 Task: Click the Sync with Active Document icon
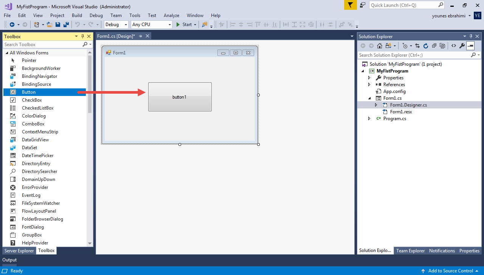(417, 45)
